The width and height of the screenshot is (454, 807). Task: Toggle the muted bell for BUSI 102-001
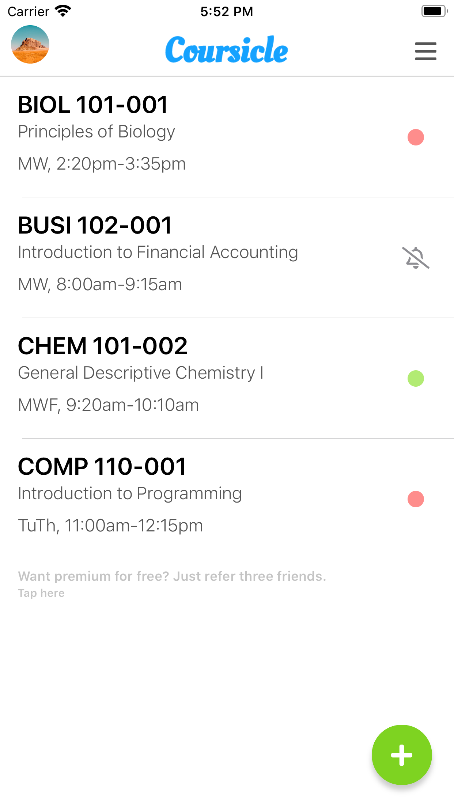[416, 258]
